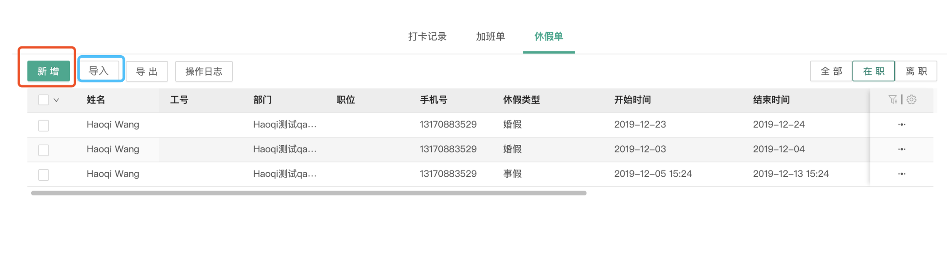Open more actions for 2019-12-03 row

(902, 150)
